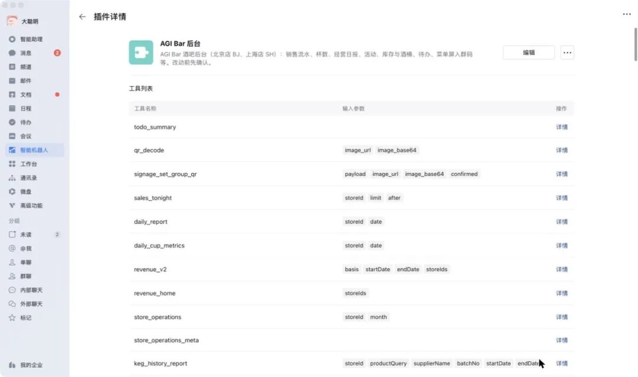Open 详情 for sales_tonight
This screenshot has width=638, height=377.
click(x=562, y=198)
